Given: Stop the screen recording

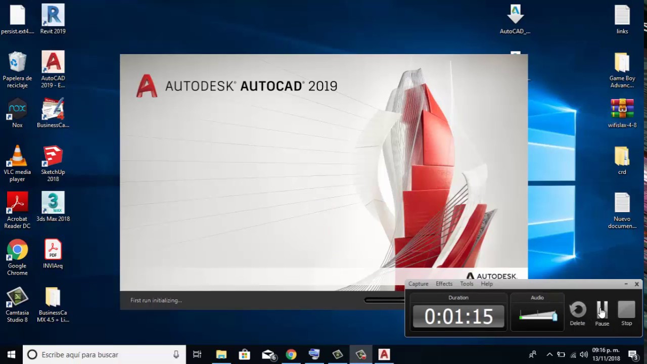Looking at the screenshot, I should (x=627, y=313).
